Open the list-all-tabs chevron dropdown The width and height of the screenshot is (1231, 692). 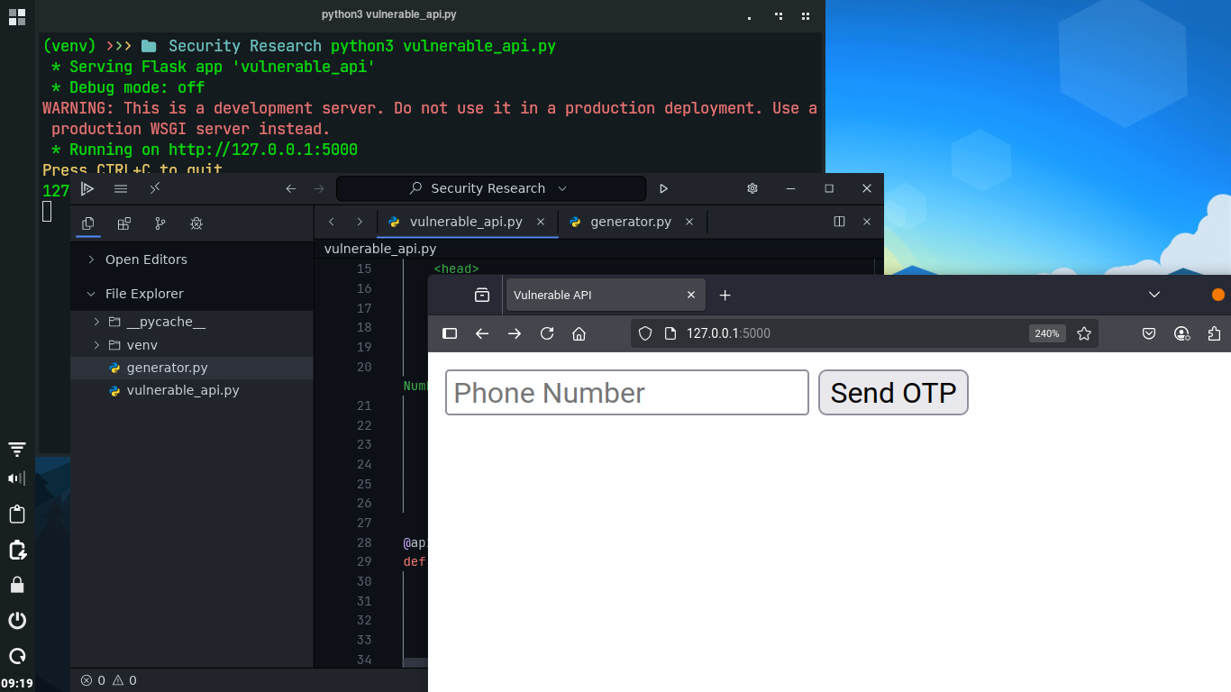point(1154,295)
